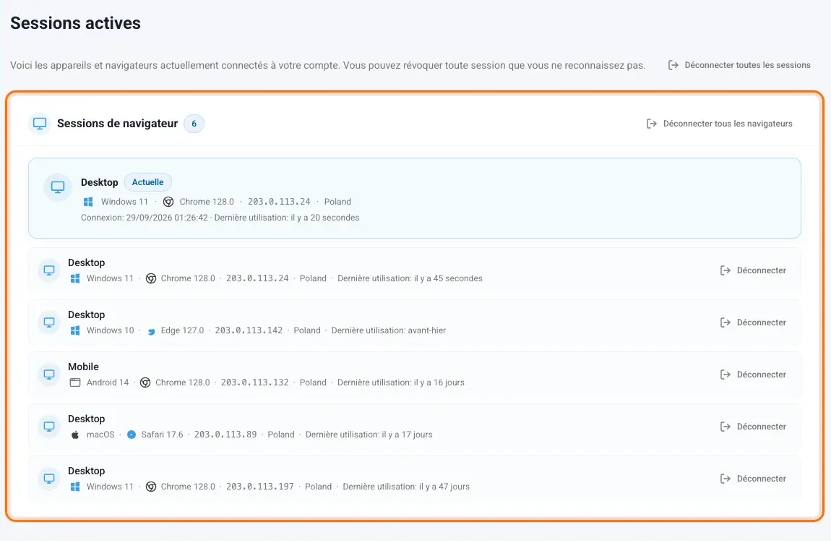831x543 pixels.
Task: Click the monitor icon beside Sessions de navigateur
Action: point(40,124)
